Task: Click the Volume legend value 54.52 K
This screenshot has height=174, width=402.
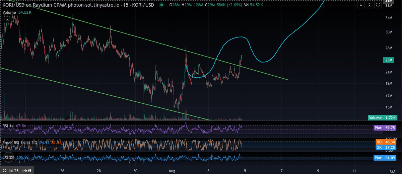Action: (25, 12)
